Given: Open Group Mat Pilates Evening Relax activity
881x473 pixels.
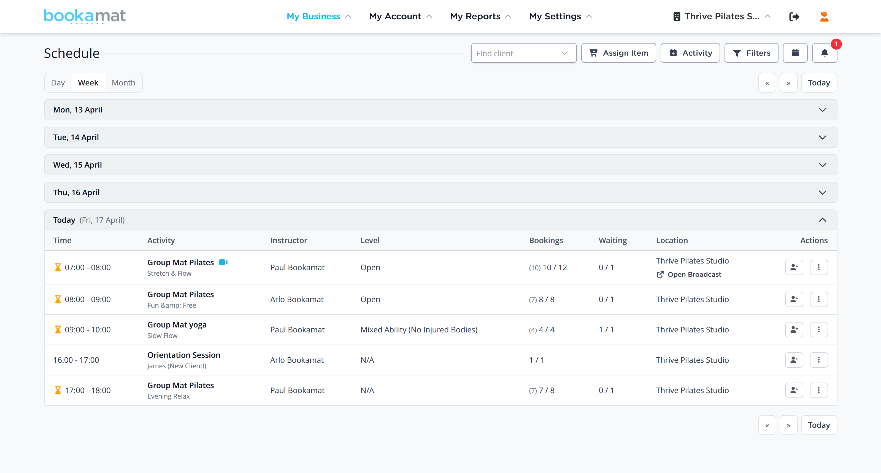Looking at the screenshot, I should [x=180, y=385].
